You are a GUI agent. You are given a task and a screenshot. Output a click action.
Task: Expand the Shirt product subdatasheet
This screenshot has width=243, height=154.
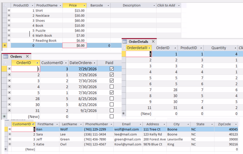coord(9,10)
